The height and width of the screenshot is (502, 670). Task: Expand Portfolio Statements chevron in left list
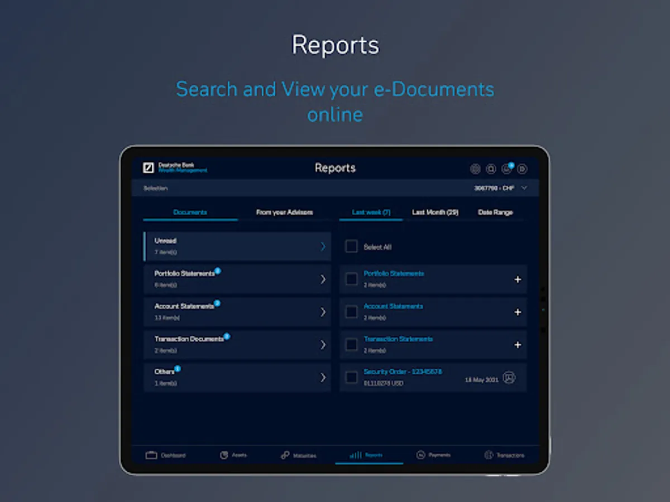click(323, 279)
